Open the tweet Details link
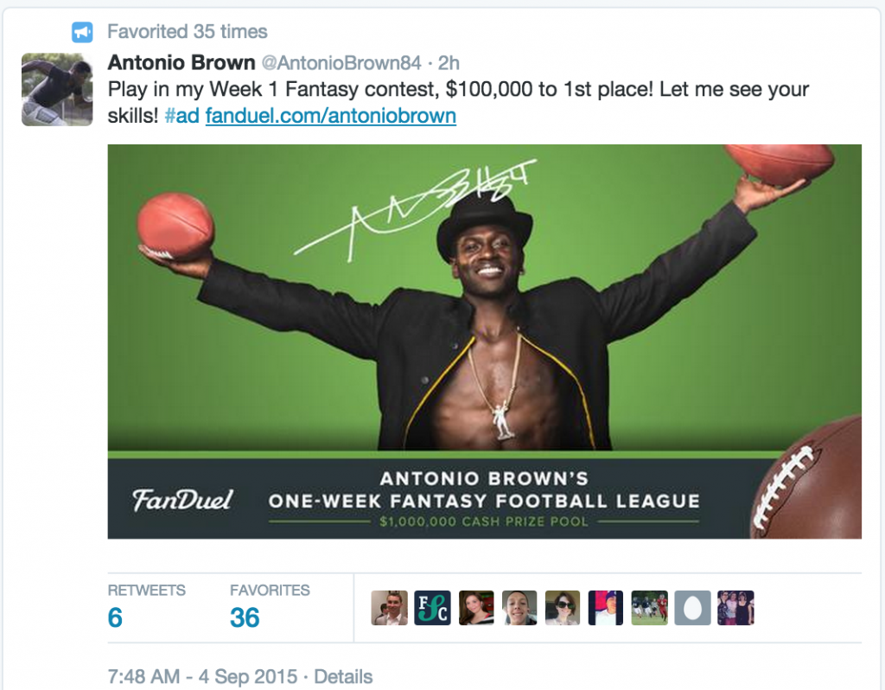Viewport: 885px width, 690px height. 343,676
